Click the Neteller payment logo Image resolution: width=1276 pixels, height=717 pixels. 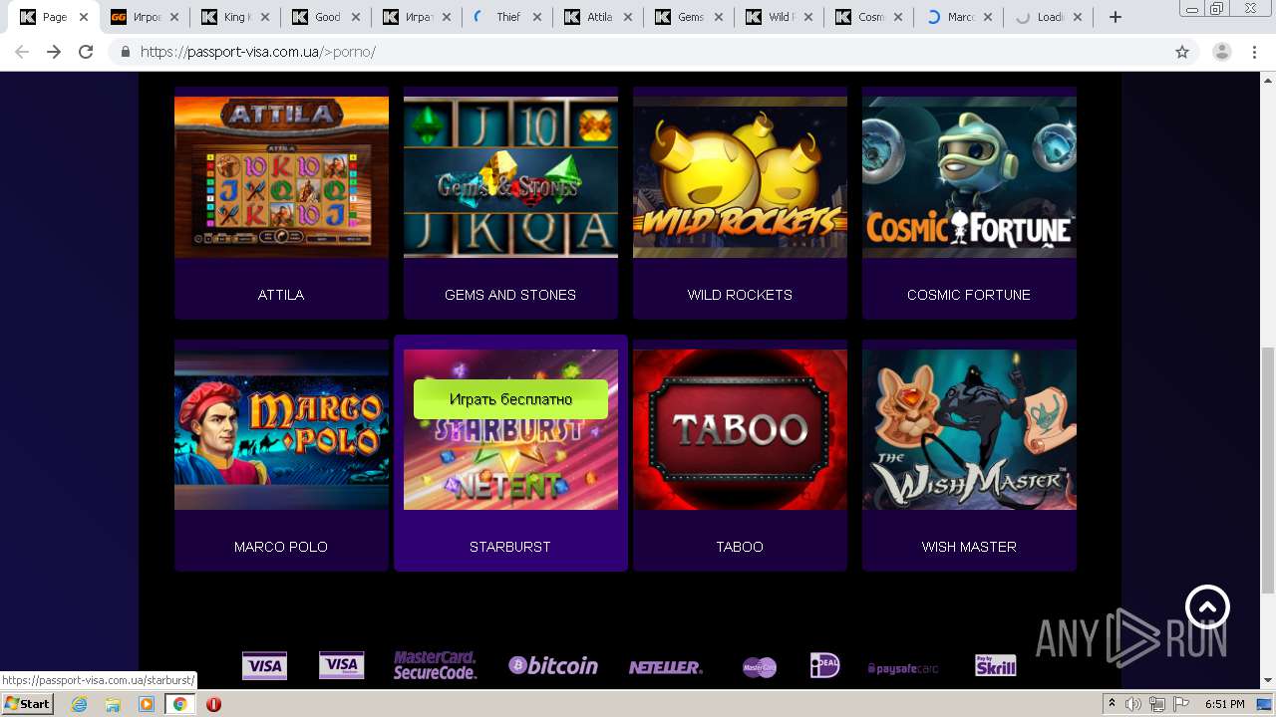(665, 667)
